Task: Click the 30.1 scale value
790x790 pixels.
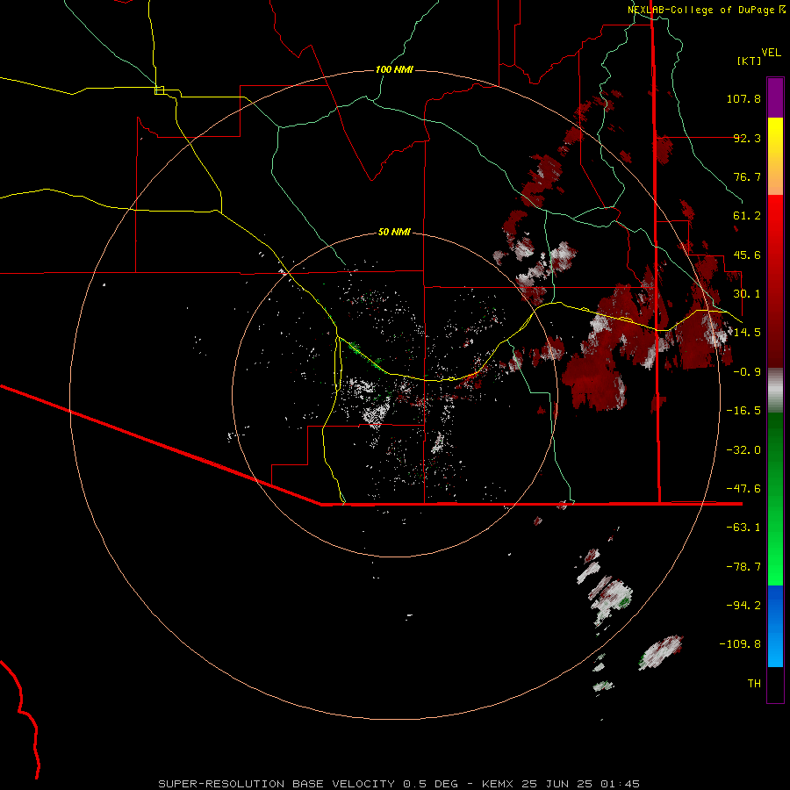Action: [x=747, y=294]
